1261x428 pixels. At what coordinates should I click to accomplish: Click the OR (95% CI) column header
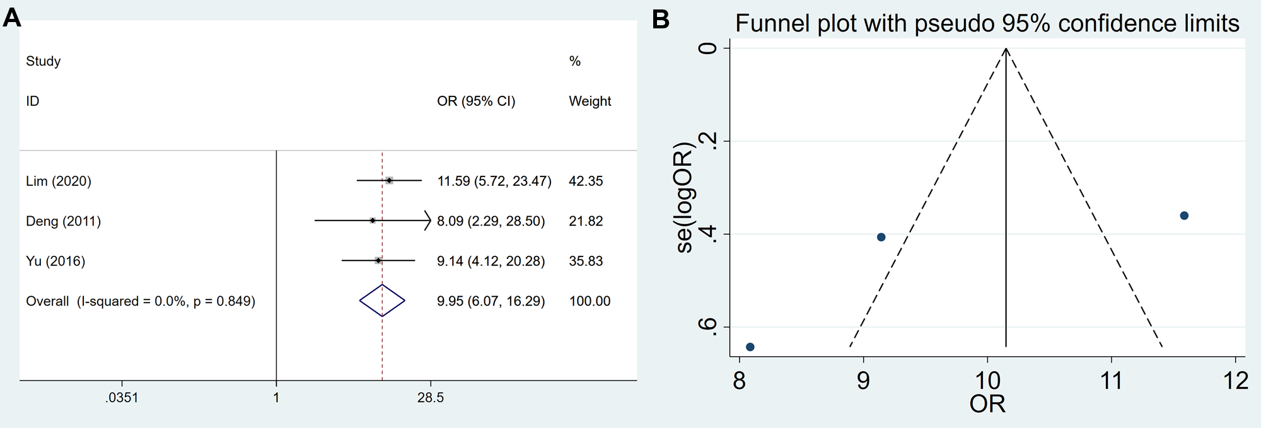476,101
